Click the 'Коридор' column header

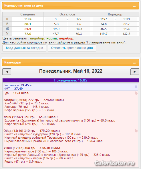(115, 14)
